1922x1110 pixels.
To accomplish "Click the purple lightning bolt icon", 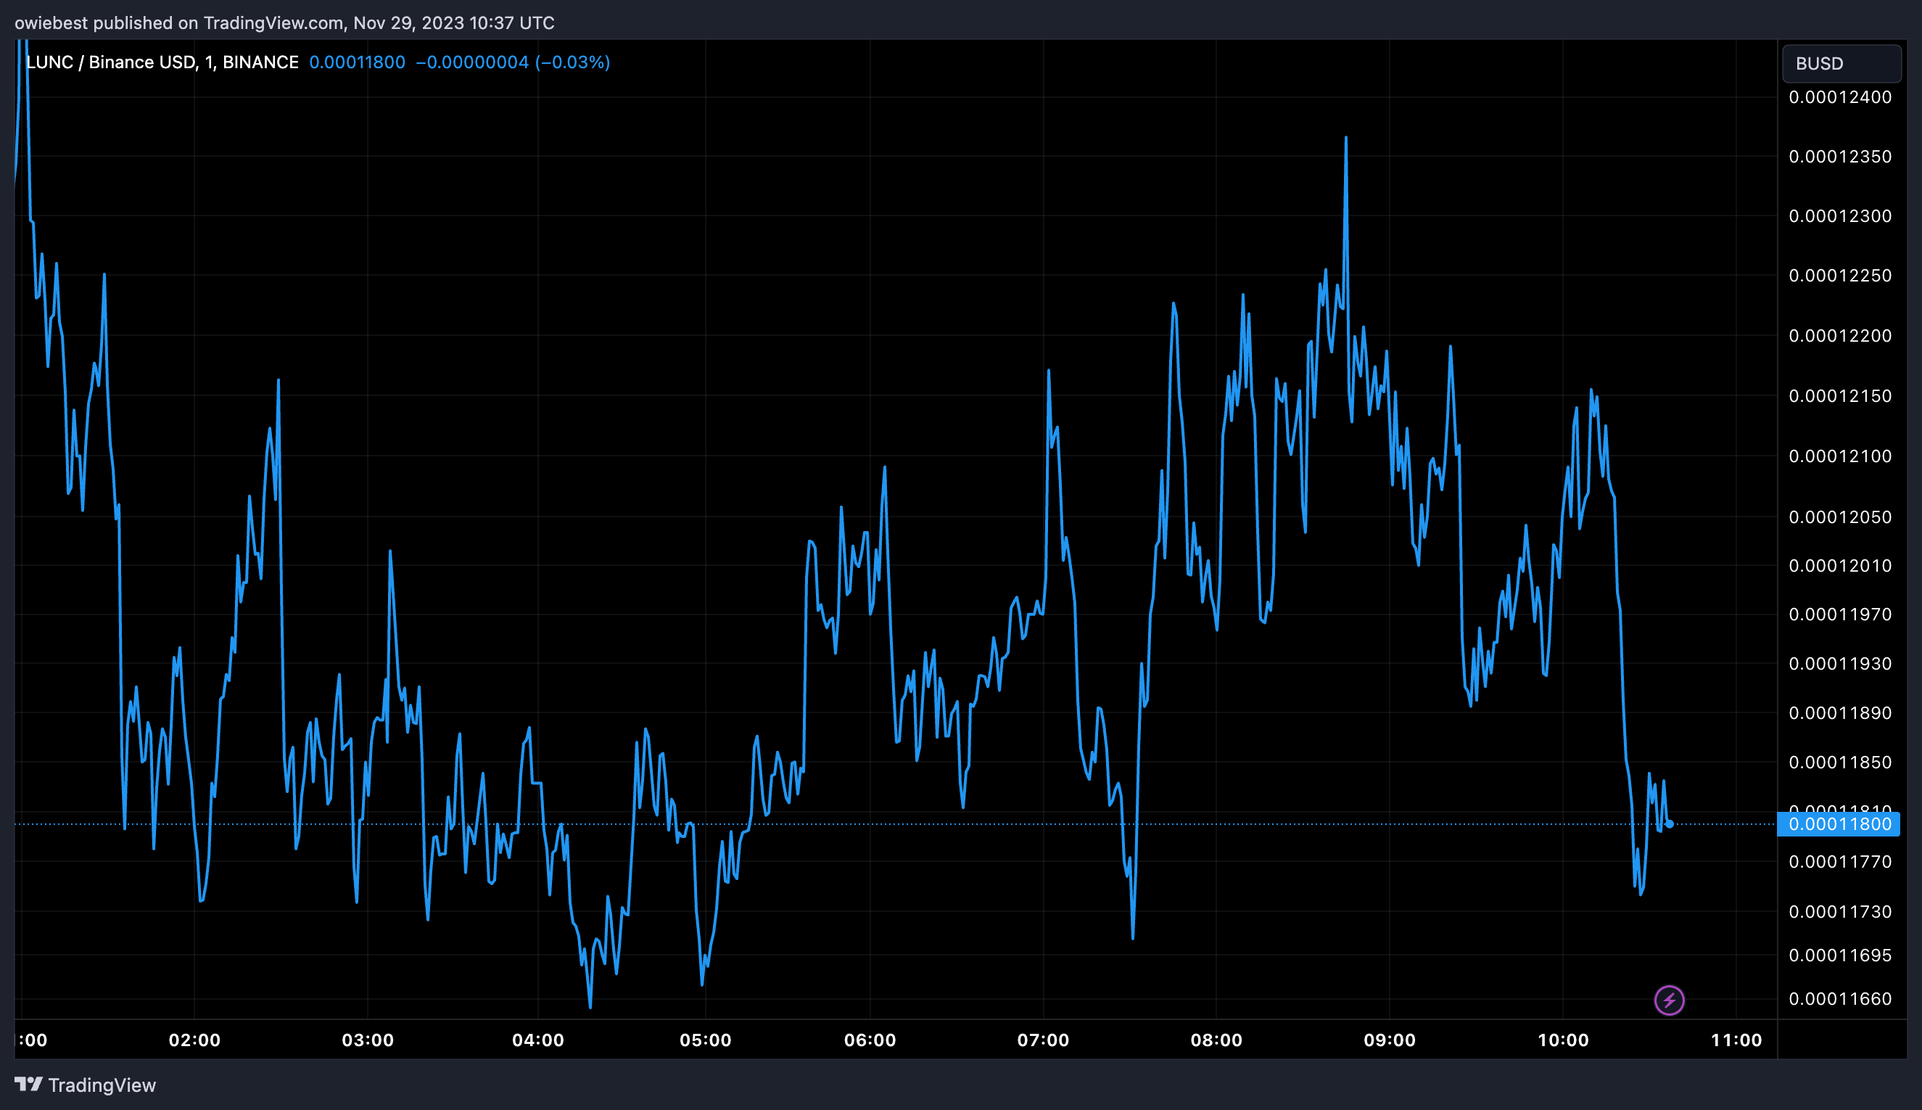I will (1668, 1000).
